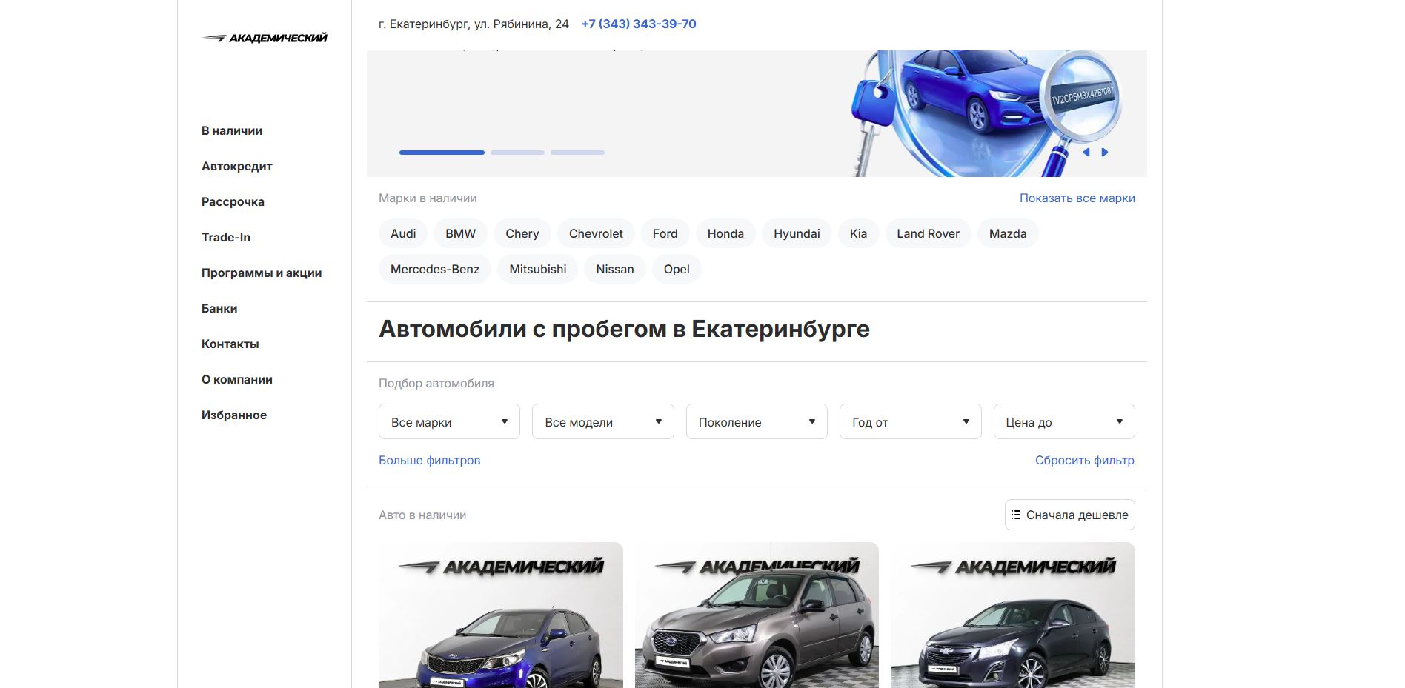Click address text ул. Рябинина, 24
The image size is (1405, 688).
pyautogui.click(x=522, y=24)
